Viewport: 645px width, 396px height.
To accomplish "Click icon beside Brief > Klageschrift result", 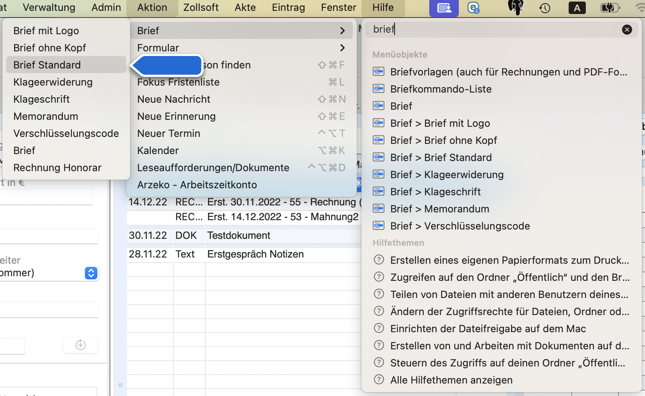I will point(379,191).
